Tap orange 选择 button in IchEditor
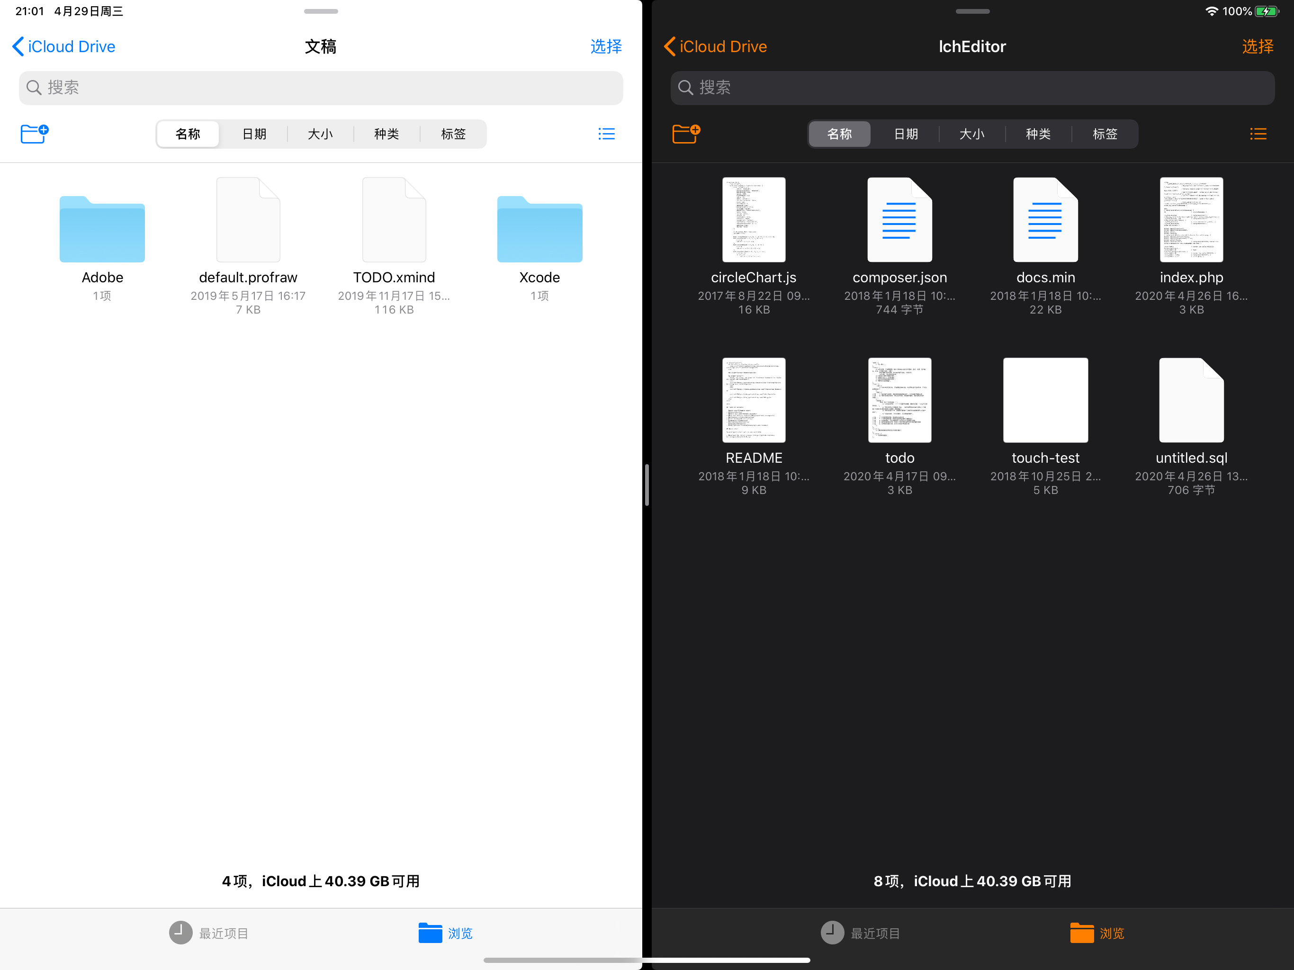Viewport: 1294px width, 970px height. (x=1257, y=46)
